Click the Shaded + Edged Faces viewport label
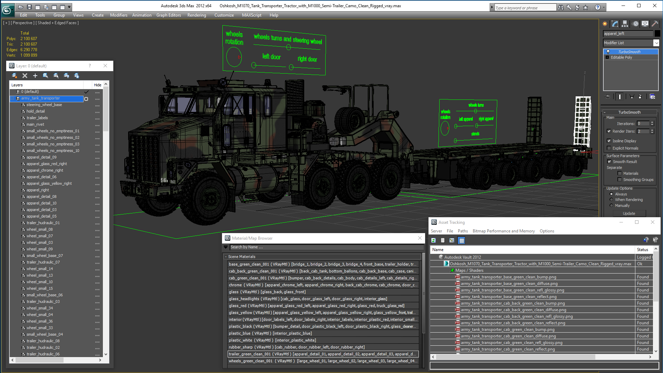The height and width of the screenshot is (373, 663). click(57, 23)
